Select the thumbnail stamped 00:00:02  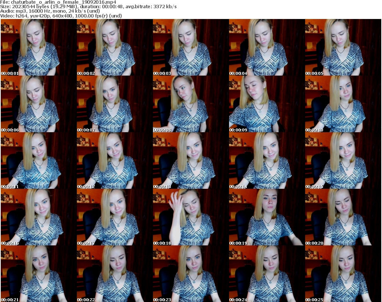115,47
